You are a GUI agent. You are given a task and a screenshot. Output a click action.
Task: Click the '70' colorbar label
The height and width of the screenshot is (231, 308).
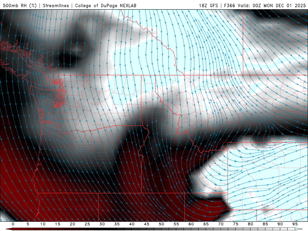[x=221, y=224]
